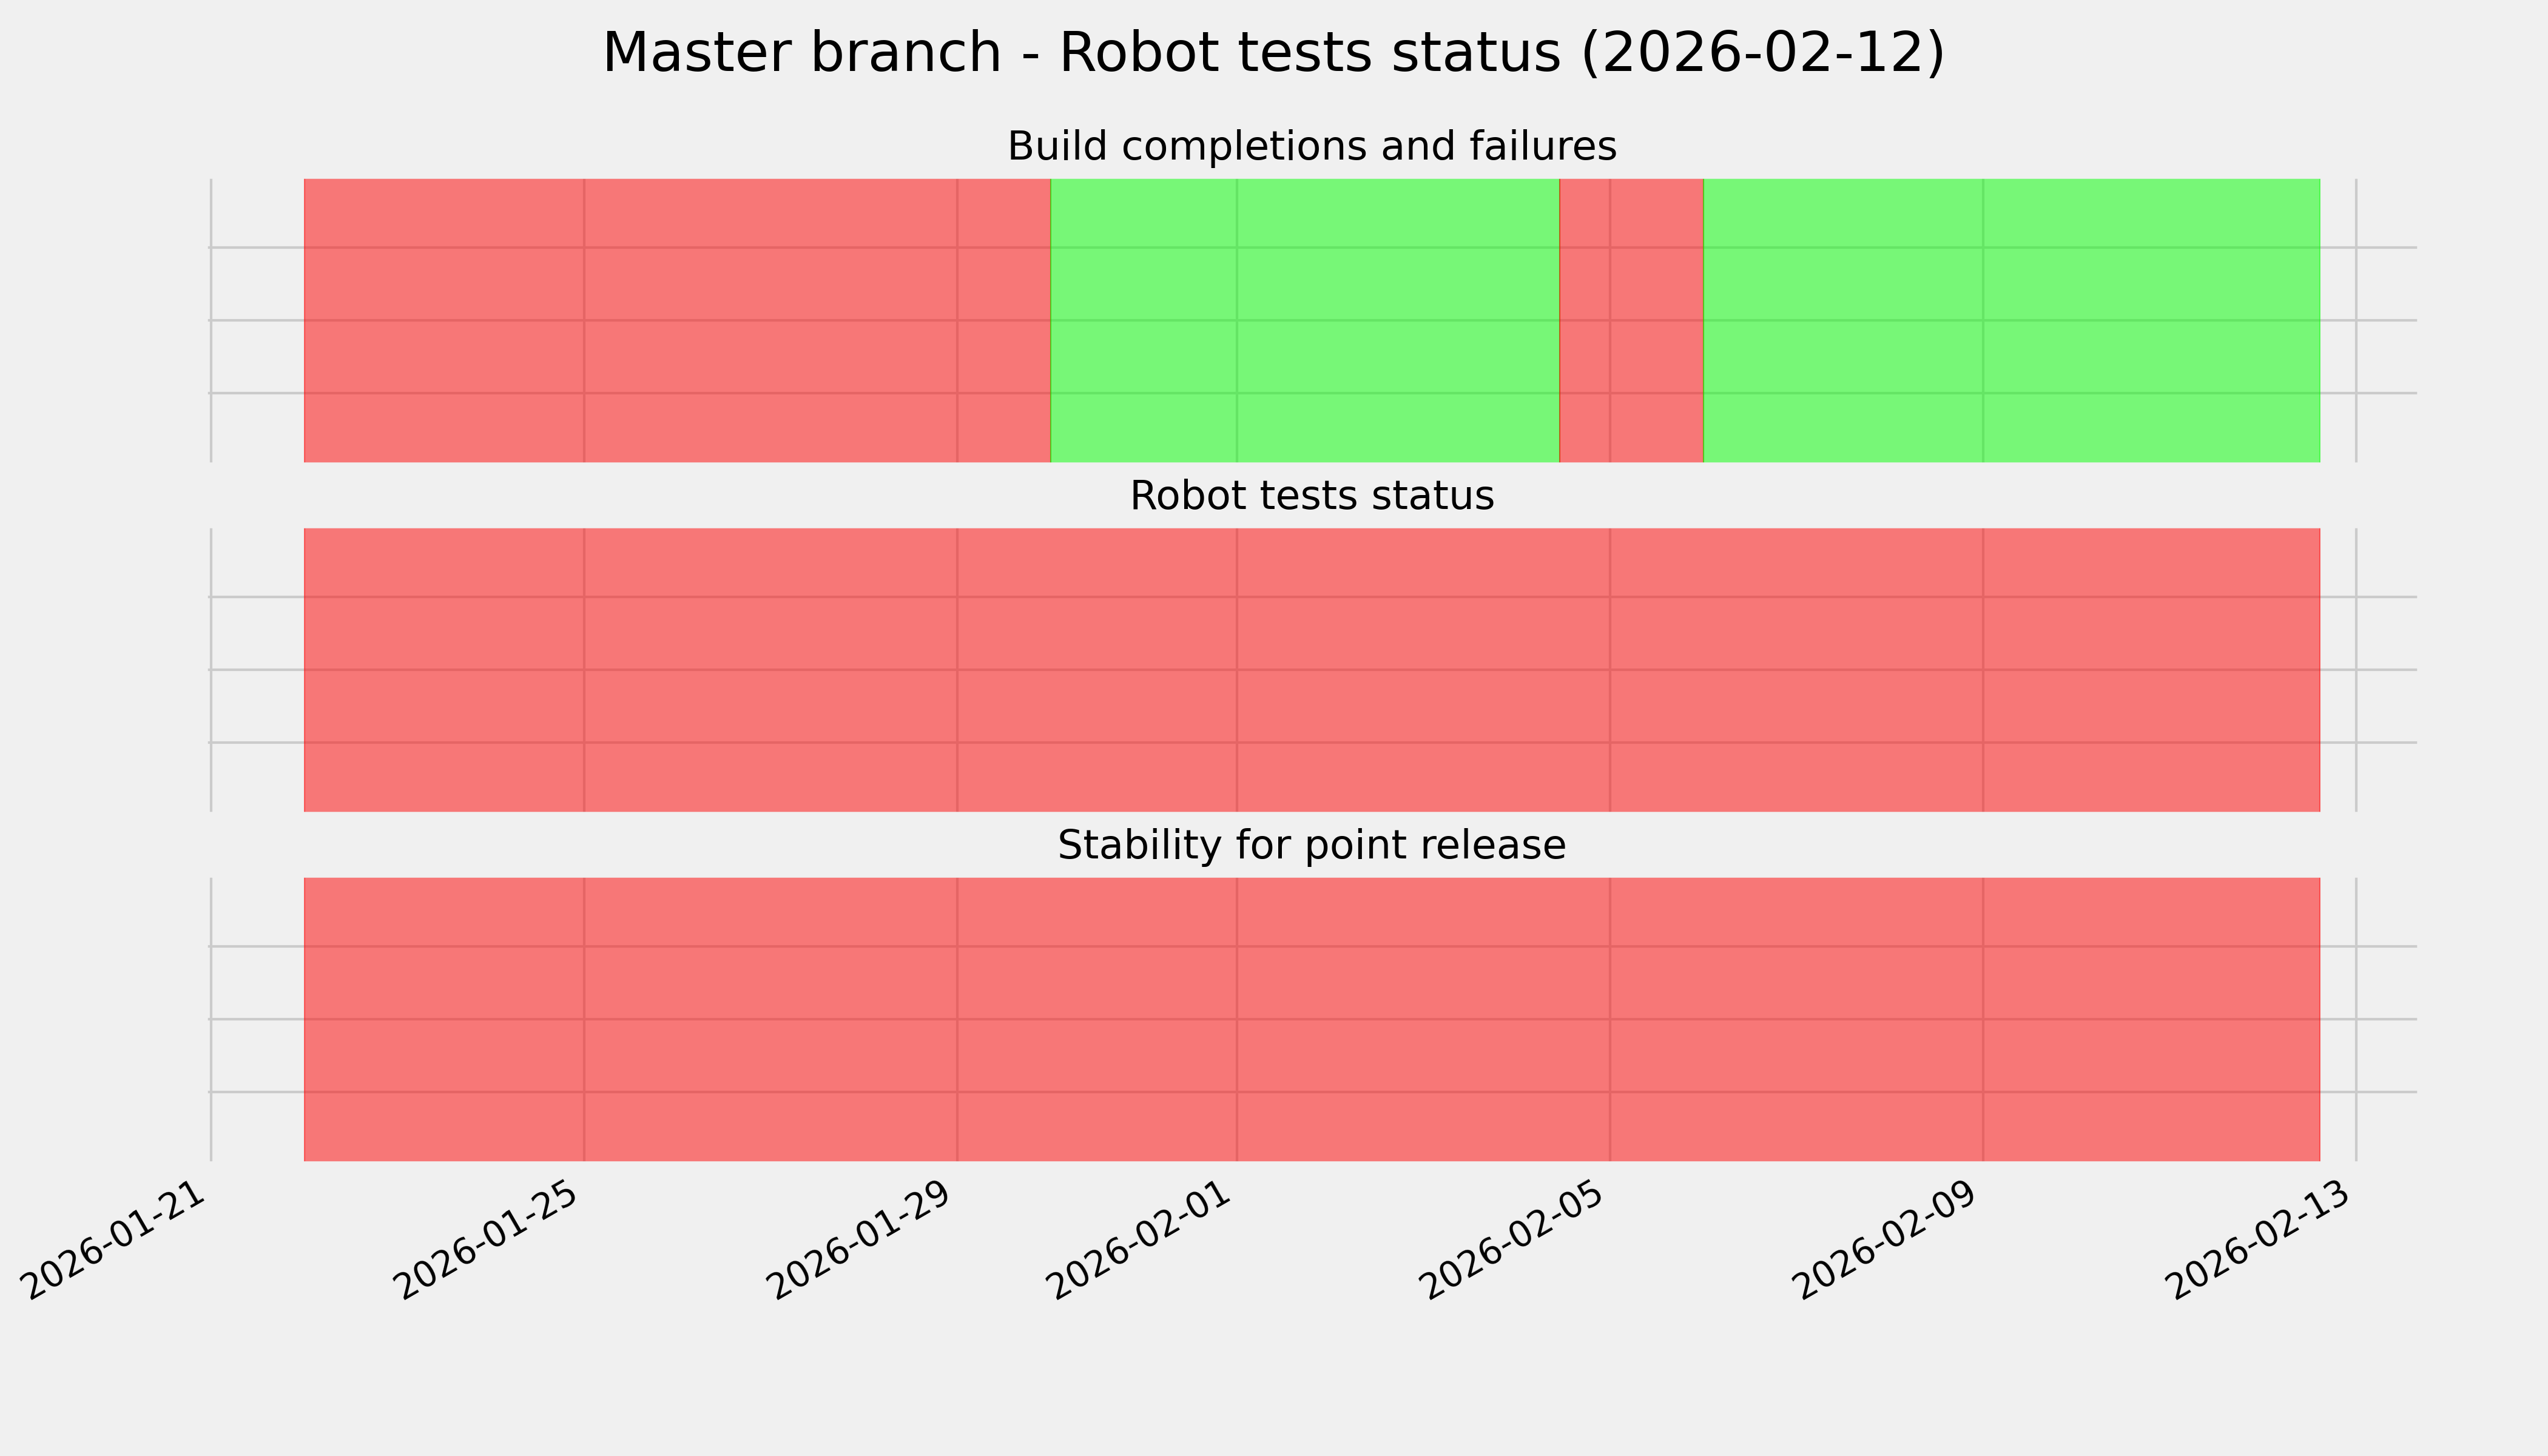Click the last green block in Build chart
Viewport: 2548px width, 1456px height.
click(x=2010, y=320)
